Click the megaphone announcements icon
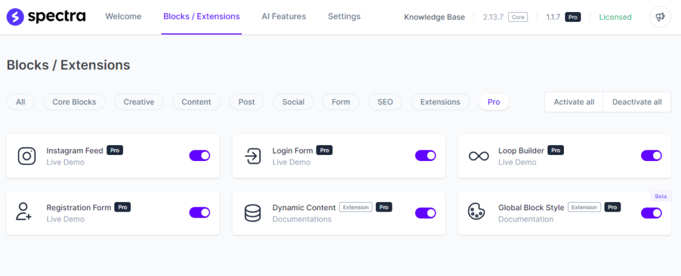Screen dimensions: 681x276 coord(660,17)
